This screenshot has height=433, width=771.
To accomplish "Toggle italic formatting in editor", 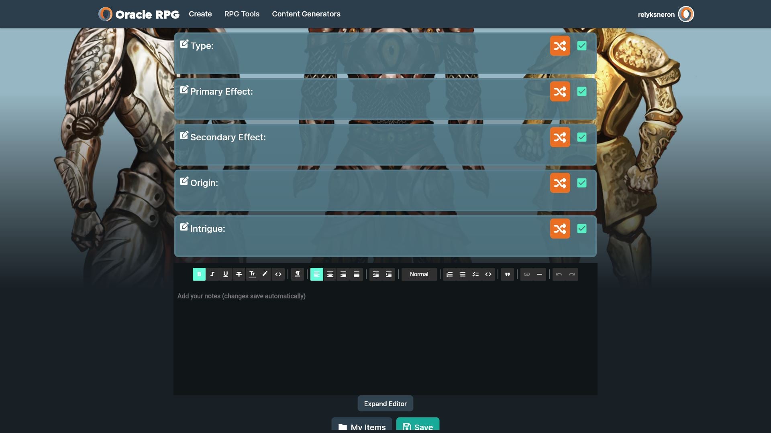I will pyautogui.click(x=212, y=274).
